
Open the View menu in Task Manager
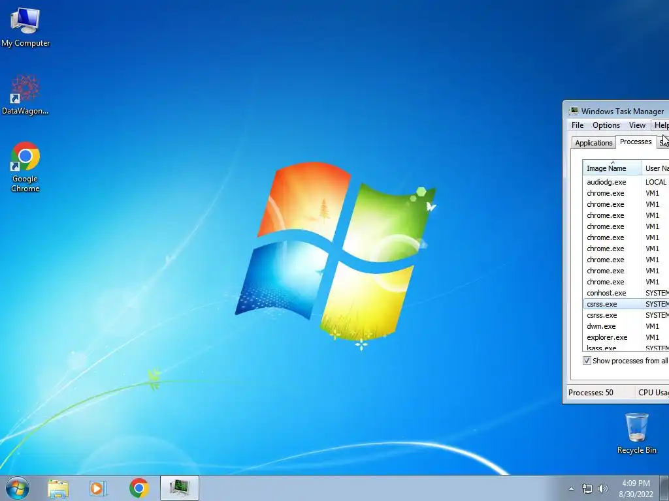pyautogui.click(x=637, y=125)
